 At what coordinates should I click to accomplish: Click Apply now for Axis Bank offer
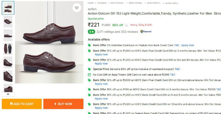click(188, 45)
